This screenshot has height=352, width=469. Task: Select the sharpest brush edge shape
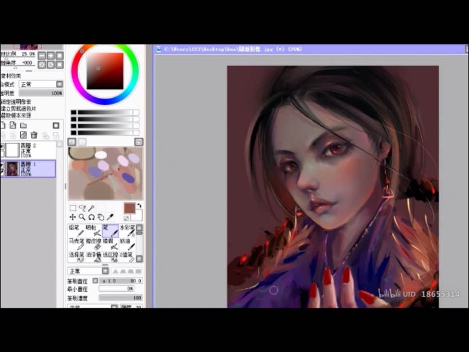(x=116, y=271)
